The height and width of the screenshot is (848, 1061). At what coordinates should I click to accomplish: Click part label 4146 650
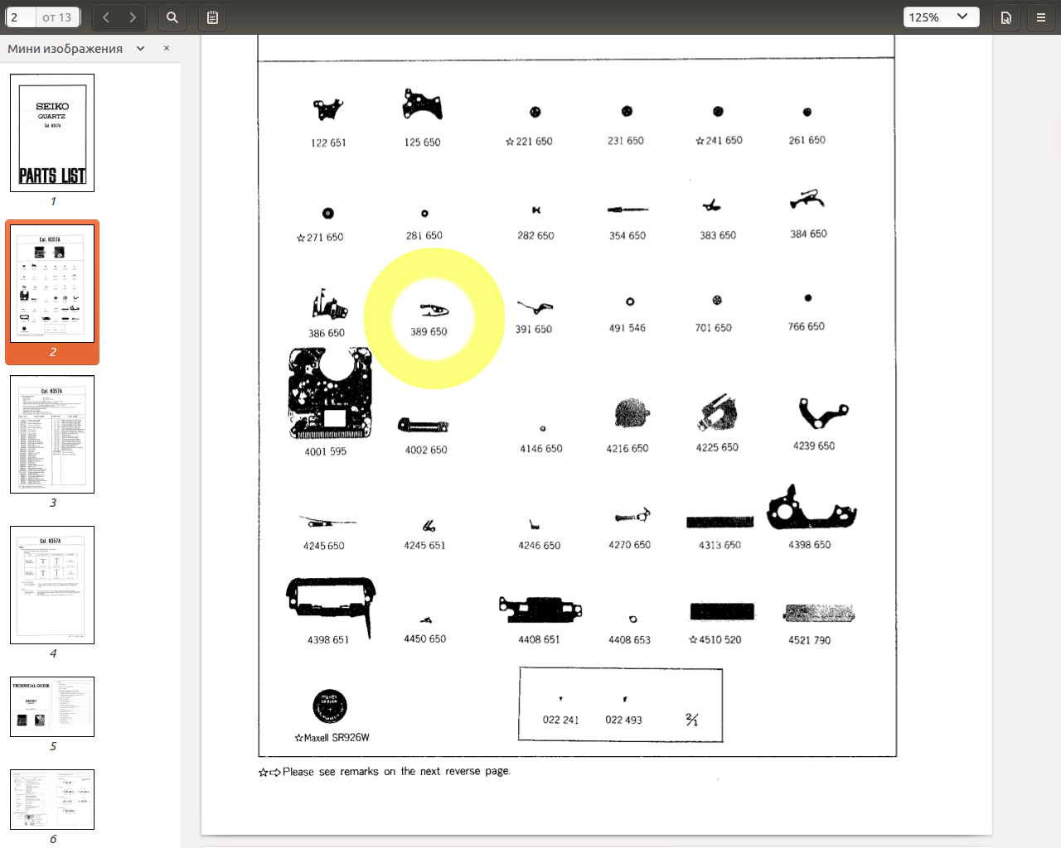tap(540, 449)
